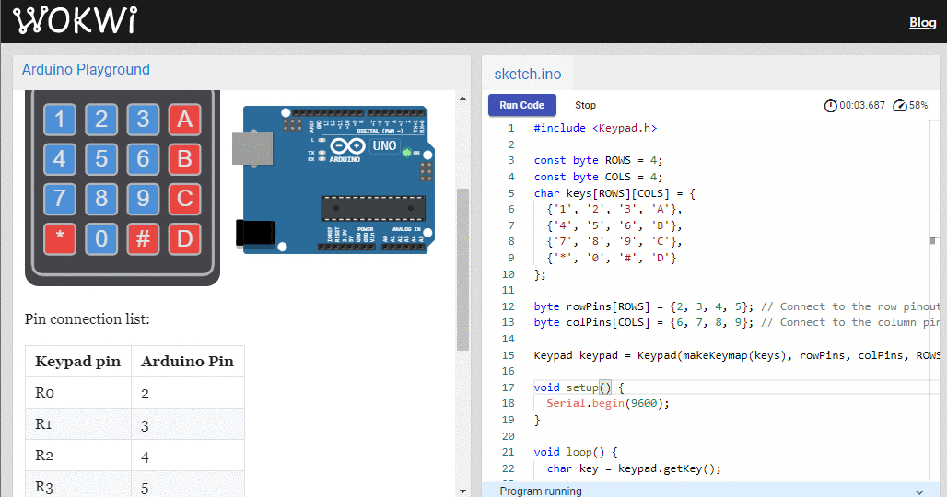Click the Run Code button
The width and height of the screenshot is (947, 497).
[x=521, y=105]
